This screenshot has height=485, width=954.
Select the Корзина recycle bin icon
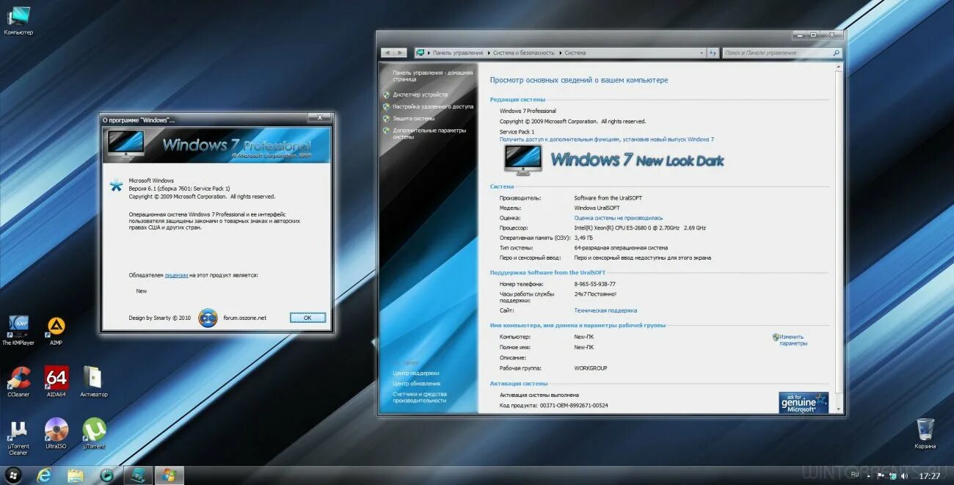925,434
